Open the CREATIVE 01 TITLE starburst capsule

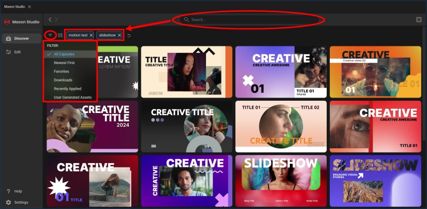[92, 181]
